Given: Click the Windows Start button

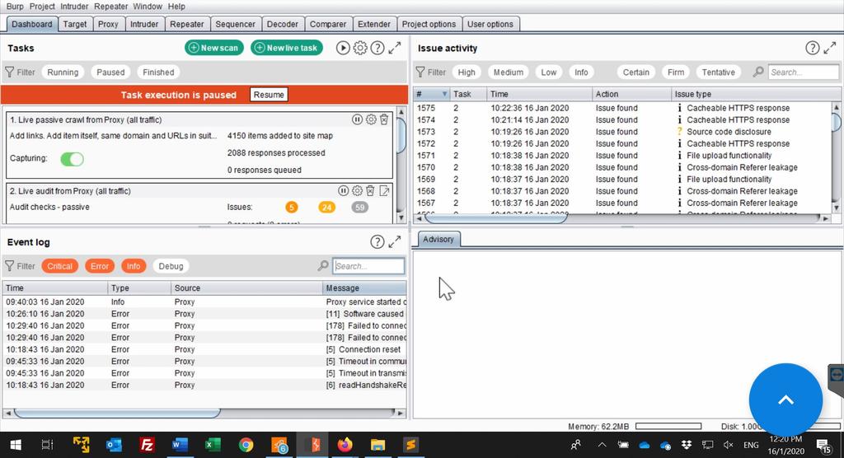Looking at the screenshot, I should click(16, 445).
